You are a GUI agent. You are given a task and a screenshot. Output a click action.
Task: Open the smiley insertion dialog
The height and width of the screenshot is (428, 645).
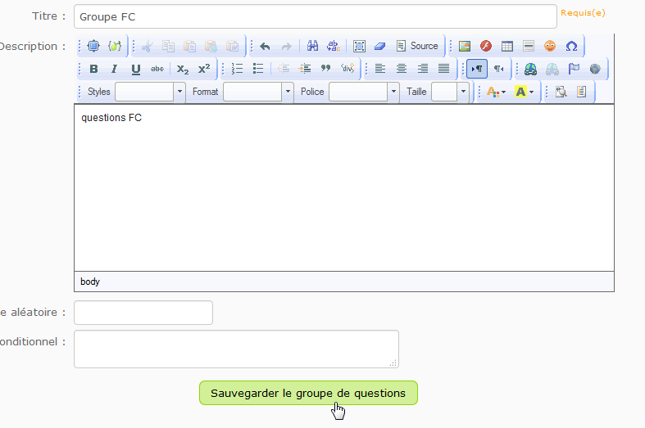[550, 46]
